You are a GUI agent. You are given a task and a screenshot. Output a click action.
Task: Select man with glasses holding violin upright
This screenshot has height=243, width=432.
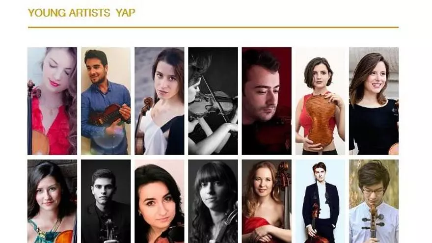374,201
